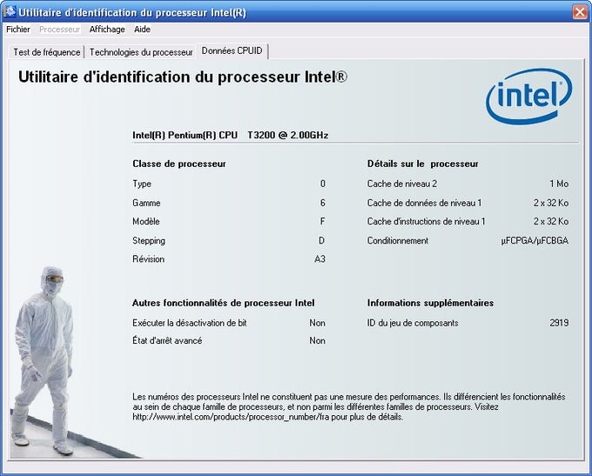The image size is (592, 476).
Task: Switch to the Test de fréquence tab
Action: tap(47, 52)
